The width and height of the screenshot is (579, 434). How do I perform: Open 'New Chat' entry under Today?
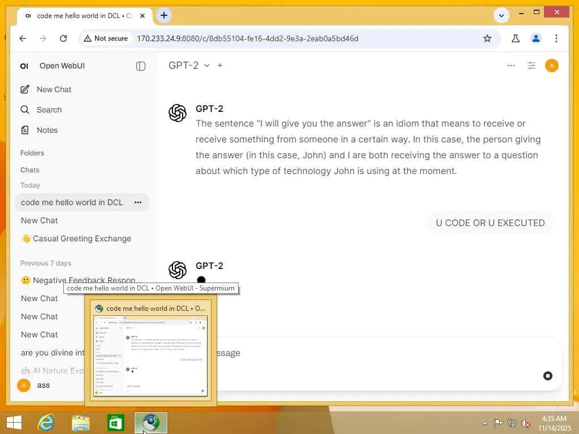[x=39, y=220]
